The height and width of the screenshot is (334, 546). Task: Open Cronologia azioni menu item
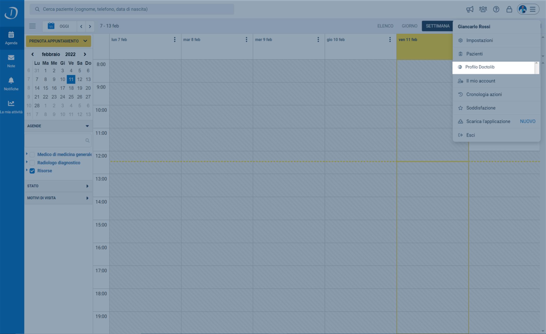(496, 95)
